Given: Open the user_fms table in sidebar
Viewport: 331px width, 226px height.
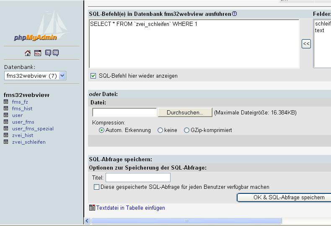Looking at the screenshot, I should 23,122.
